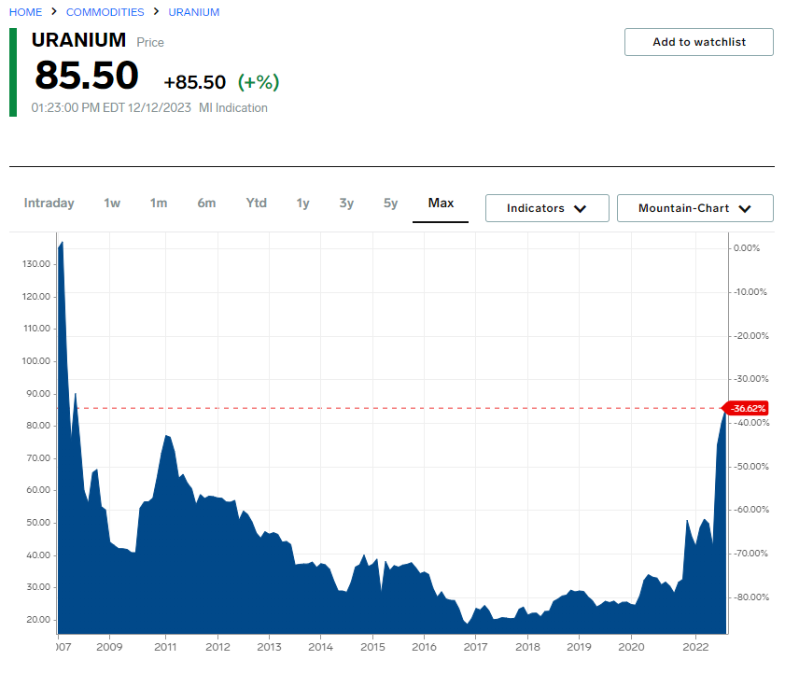Go to the URANIUM breadcrumb link
Image resolution: width=799 pixels, height=674 pixels.
[x=194, y=12]
